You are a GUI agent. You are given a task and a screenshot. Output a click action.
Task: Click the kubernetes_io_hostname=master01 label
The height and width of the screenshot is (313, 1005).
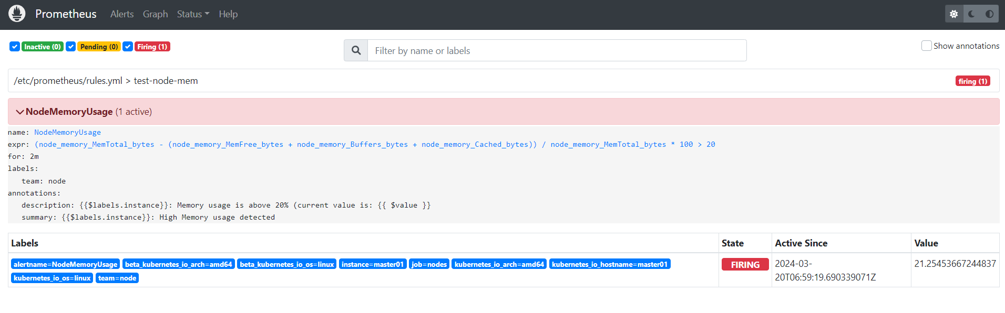click(610, 264)
